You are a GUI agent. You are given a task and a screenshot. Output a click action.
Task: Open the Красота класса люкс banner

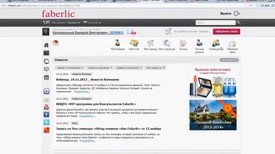(x=213, y=83)
